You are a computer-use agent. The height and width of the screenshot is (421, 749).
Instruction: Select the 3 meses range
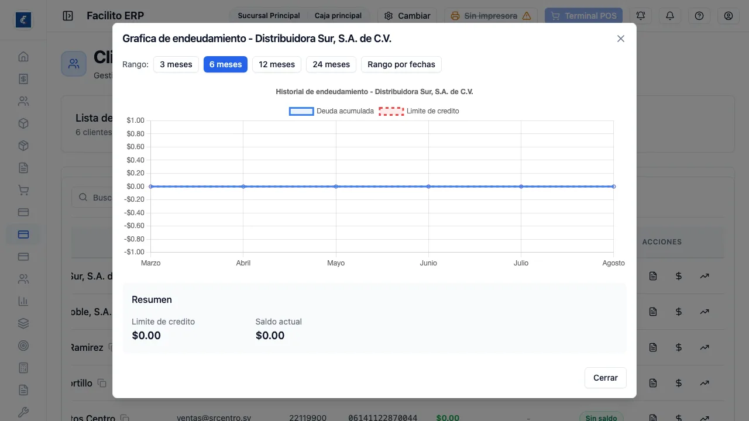176,64
